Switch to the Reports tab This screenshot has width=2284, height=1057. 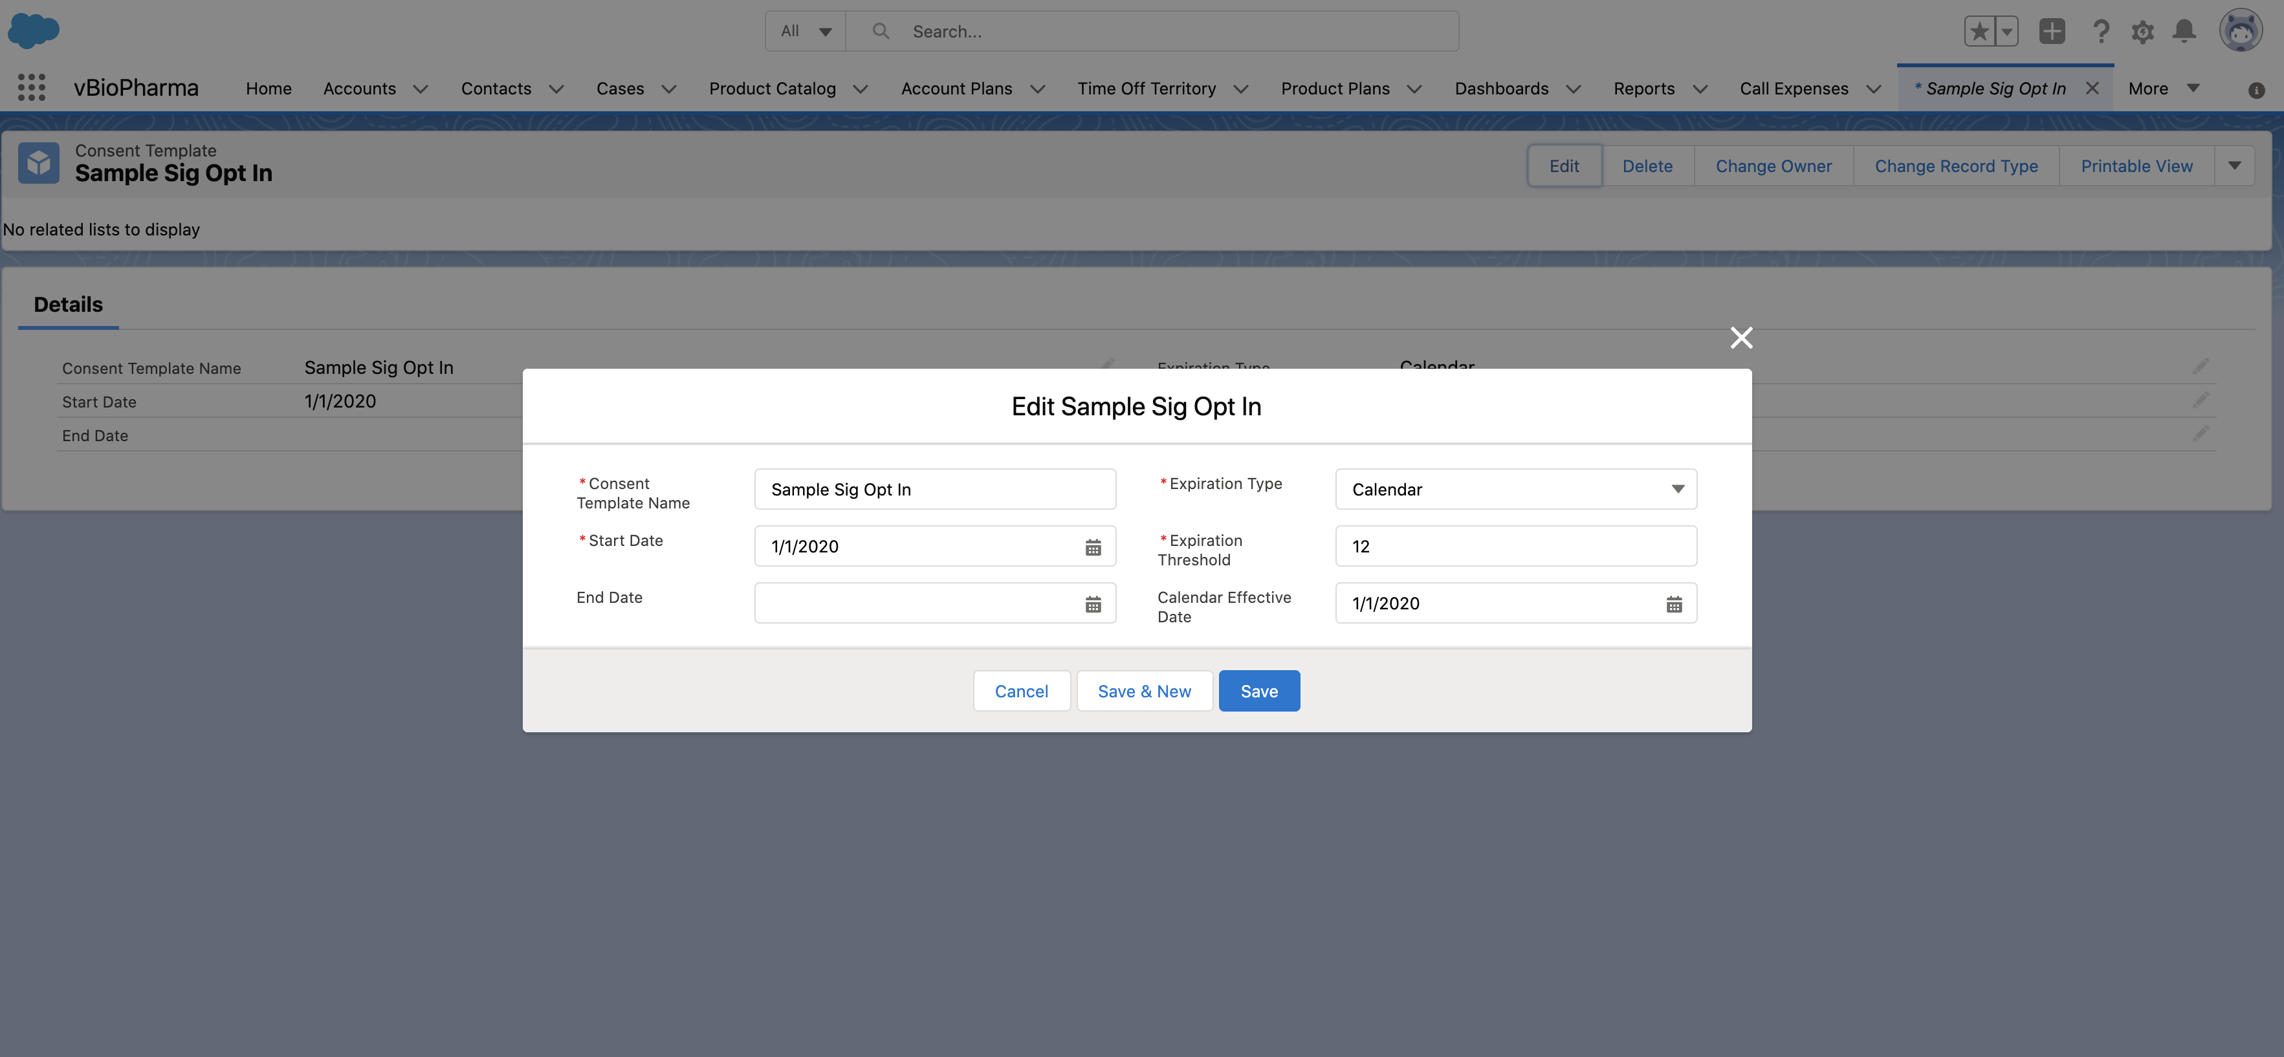pos(1643,89)
